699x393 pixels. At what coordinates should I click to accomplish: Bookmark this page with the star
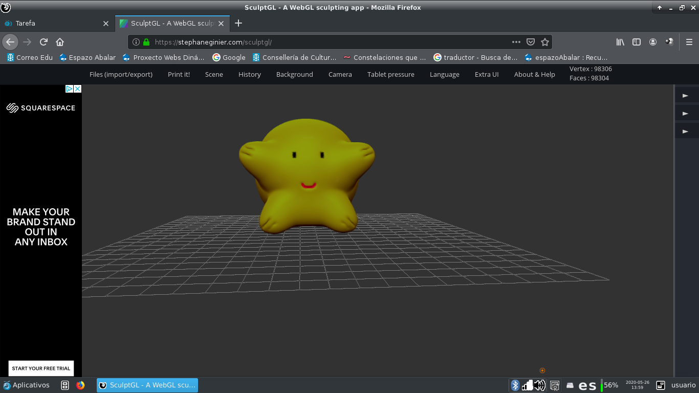[x=545, y=42]
